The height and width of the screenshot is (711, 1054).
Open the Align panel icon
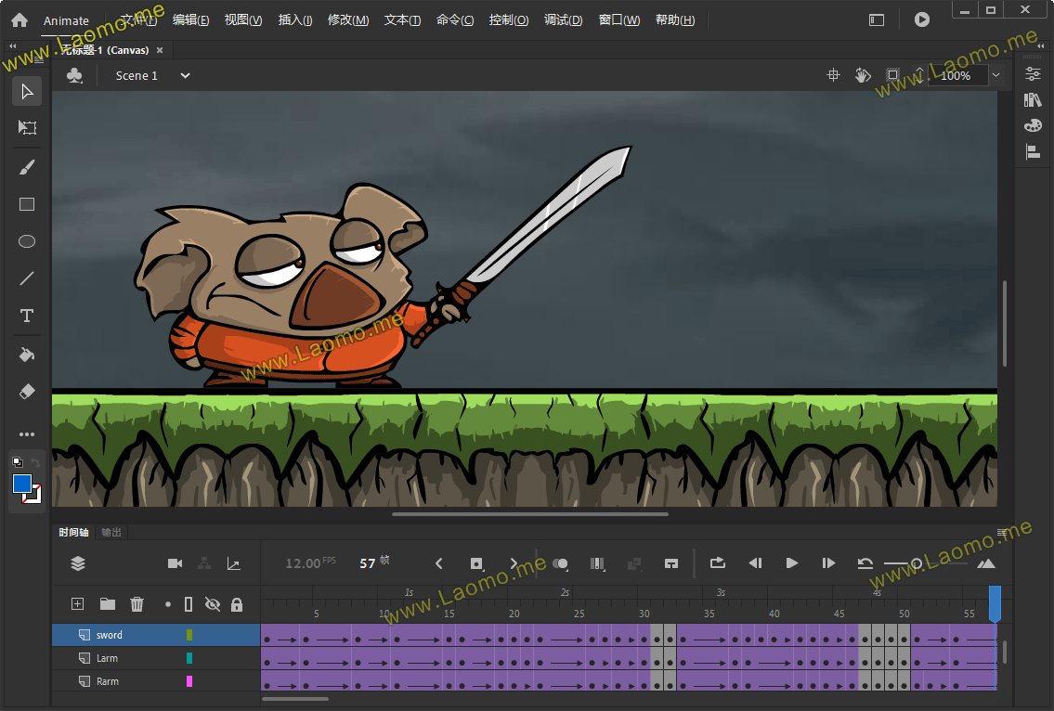coord(1034,152)
